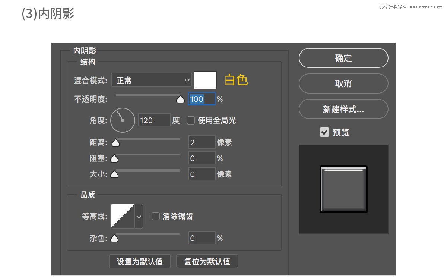
Task: Click the 取消 button
Action: coord(343,84)
